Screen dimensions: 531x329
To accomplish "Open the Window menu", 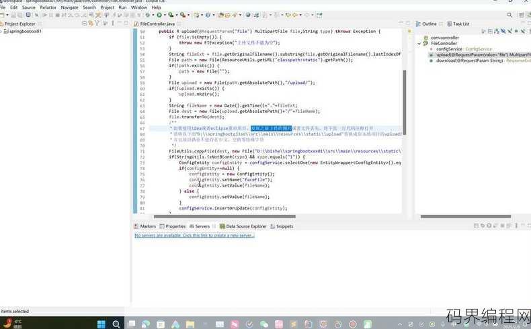I will (x=139, y=7).
